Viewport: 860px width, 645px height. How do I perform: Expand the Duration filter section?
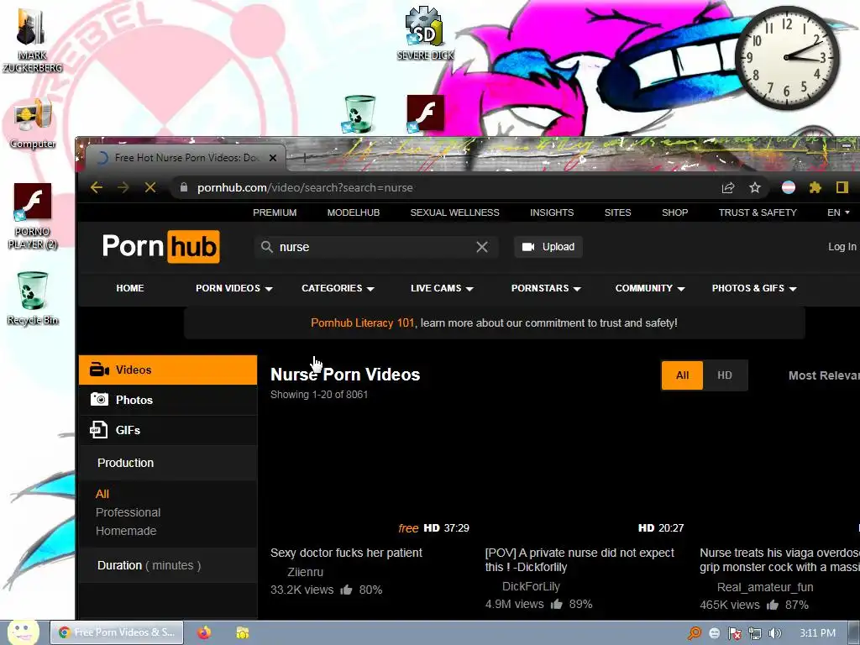(168, 565)
